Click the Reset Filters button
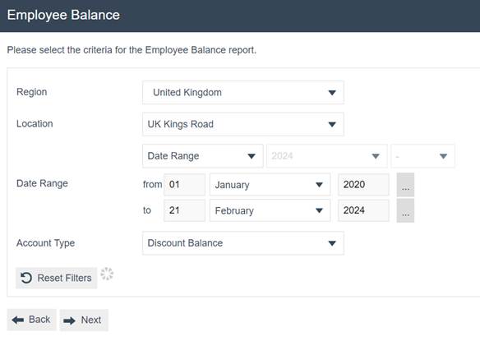This screenshot has width=480, height=341. tap(57, 278)
